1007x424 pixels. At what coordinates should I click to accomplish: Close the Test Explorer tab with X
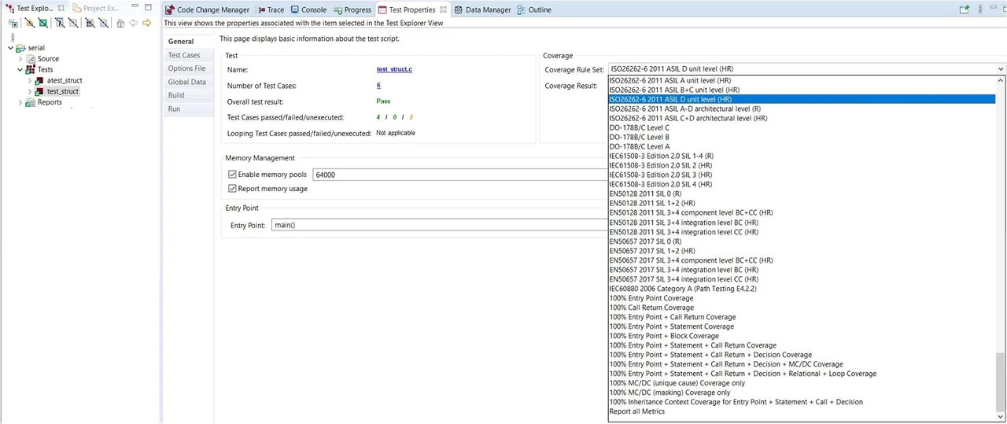[61, 8]
